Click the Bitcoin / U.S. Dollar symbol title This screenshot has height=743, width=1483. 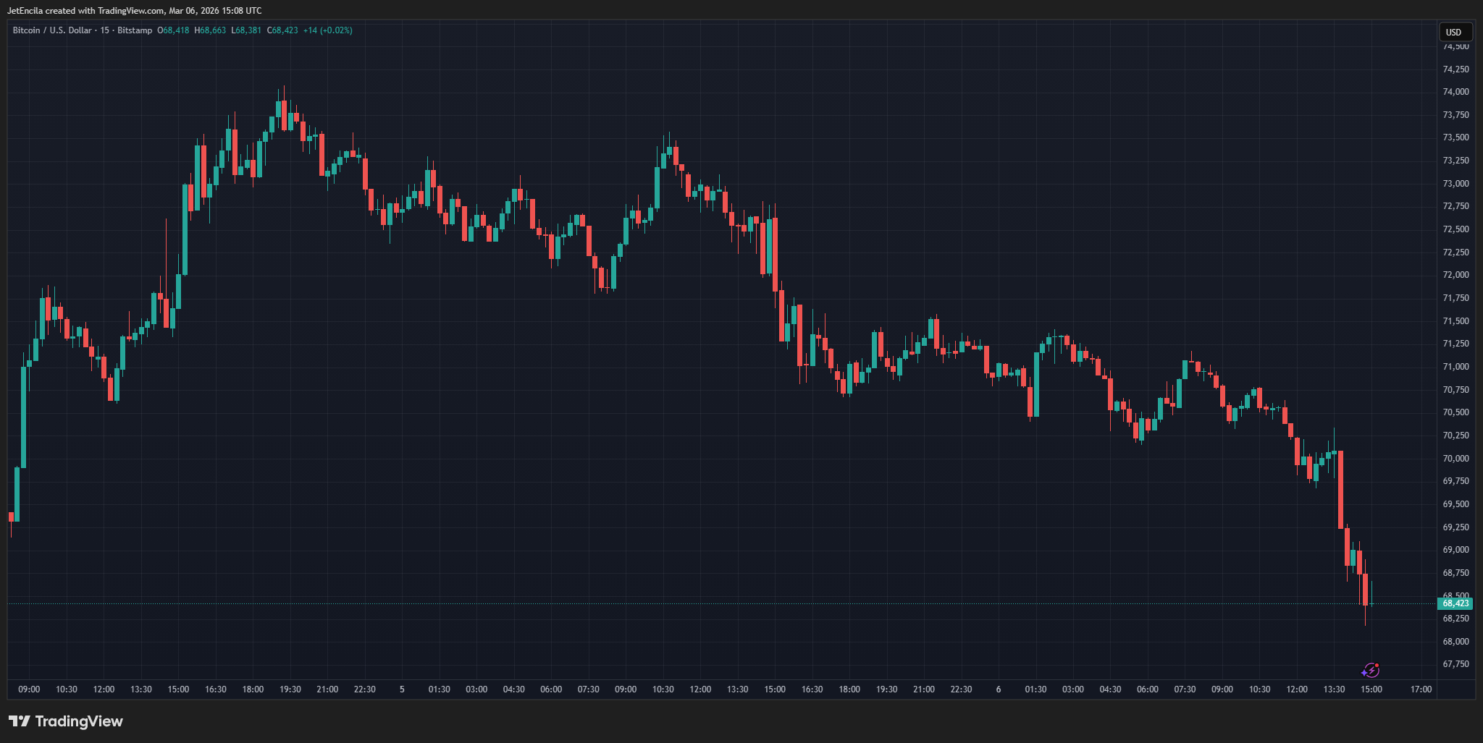[x=52, y=30]
